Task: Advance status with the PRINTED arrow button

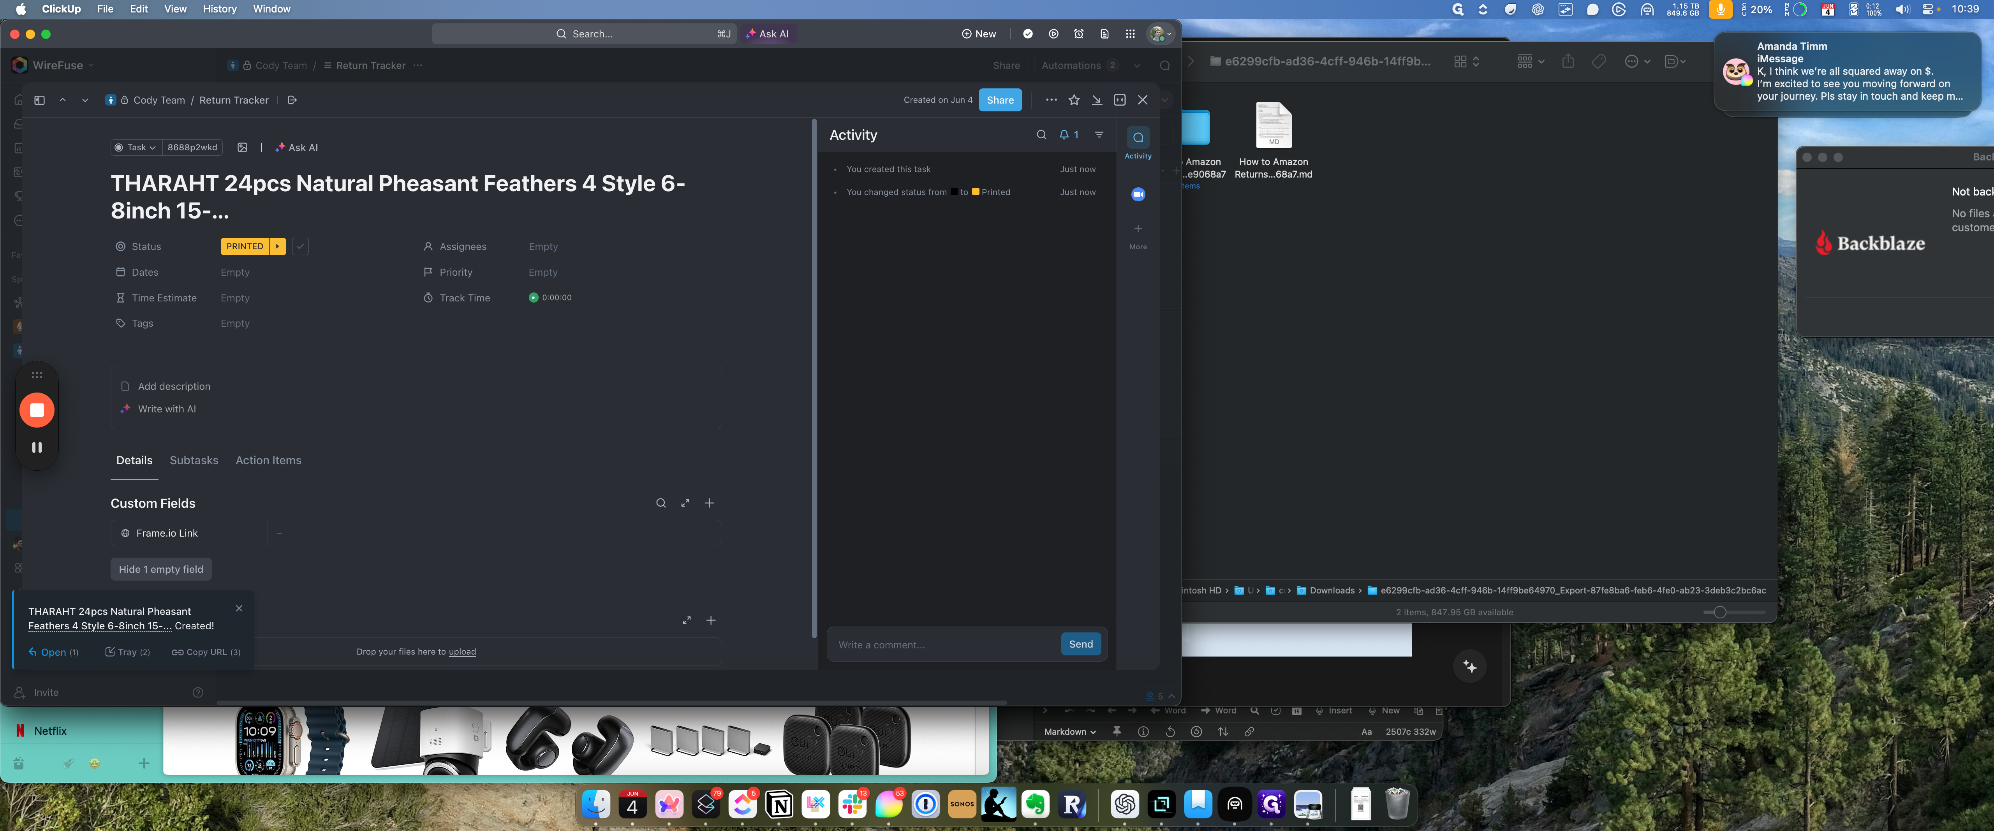Action: pyautogui.click(x=277, y=246)
